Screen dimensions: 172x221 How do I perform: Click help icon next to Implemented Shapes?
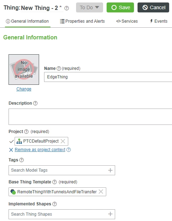tap(54, 204)
